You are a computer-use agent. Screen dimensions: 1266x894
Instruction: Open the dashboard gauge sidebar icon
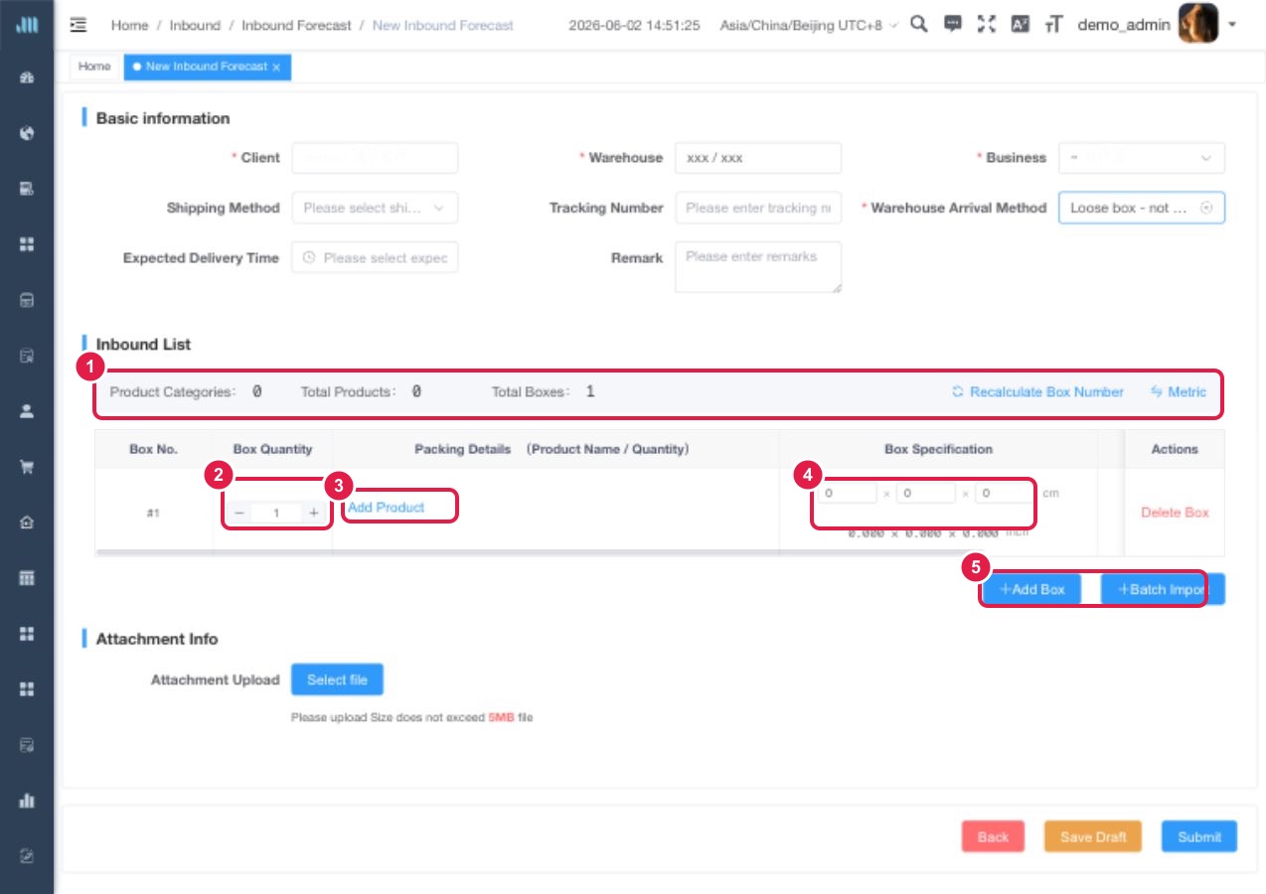coord(28,77)
